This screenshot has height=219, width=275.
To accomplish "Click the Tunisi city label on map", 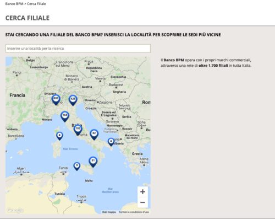I will [63, 168].
